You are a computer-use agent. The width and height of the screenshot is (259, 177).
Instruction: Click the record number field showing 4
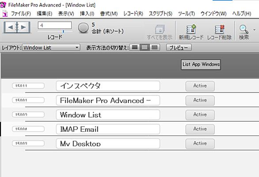55,25
